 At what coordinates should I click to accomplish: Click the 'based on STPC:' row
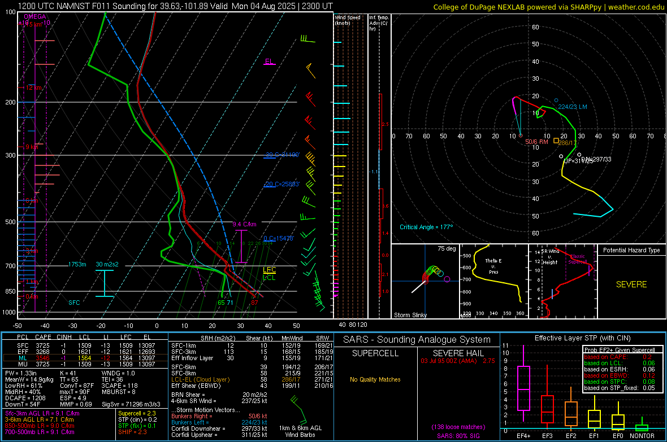tap(620, 381)
